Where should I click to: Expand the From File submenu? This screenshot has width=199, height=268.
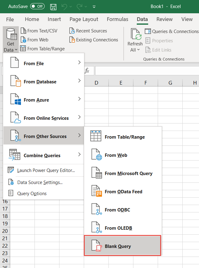click(x=43, y=63)
